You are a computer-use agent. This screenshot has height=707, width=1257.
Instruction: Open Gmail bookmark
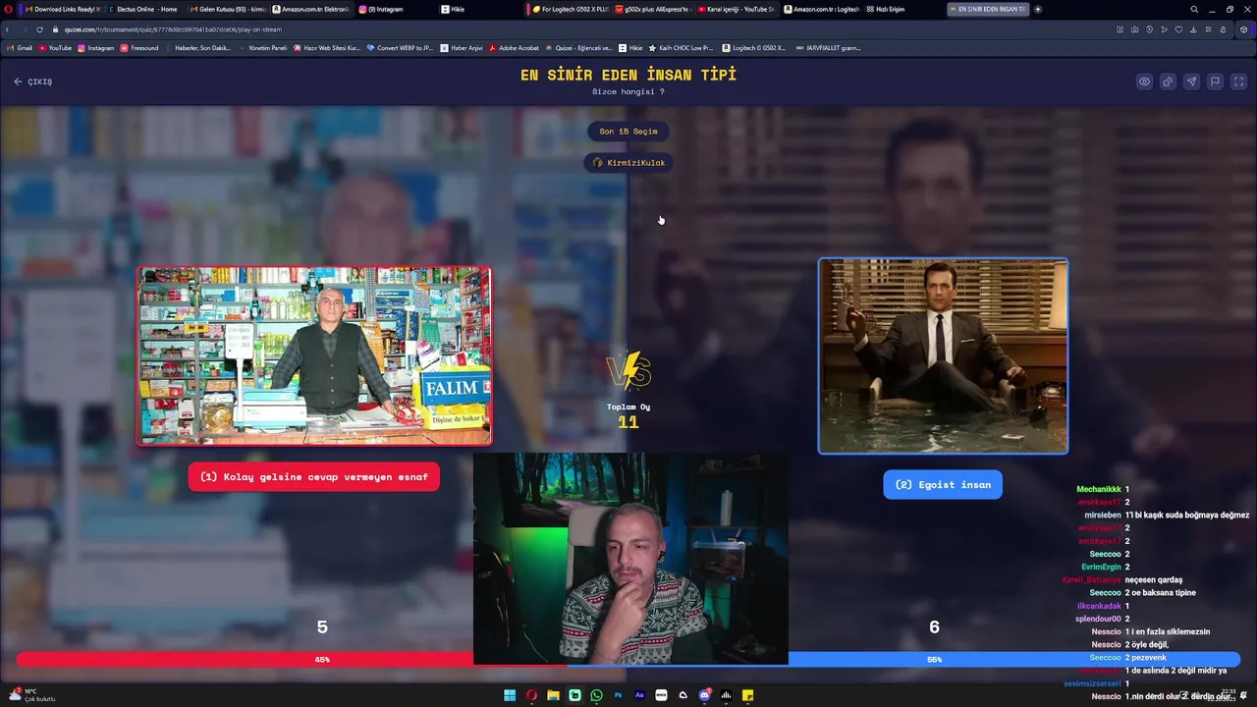coord(20,47)
